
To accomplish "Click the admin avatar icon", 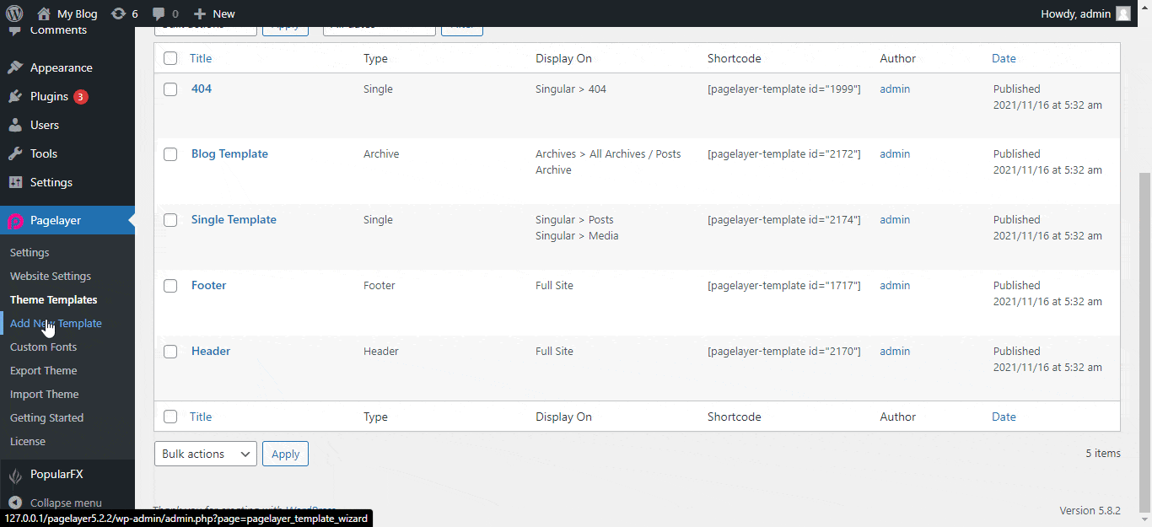I will point(1122,13).
